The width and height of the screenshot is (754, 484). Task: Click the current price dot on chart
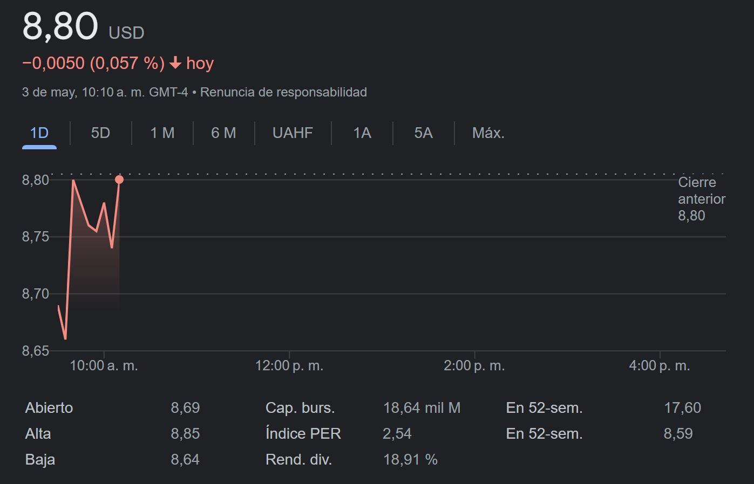tap(119, 179)
